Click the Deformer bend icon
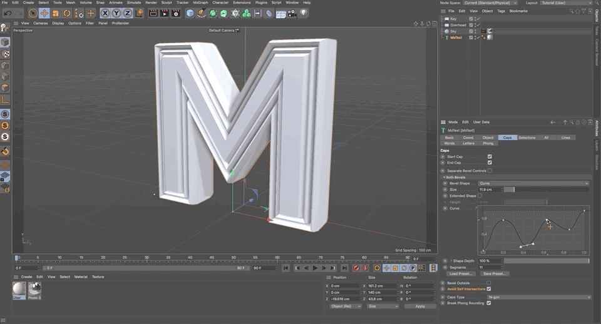The height and width of the screenshot is (324, 601). [x=269, y=13]
